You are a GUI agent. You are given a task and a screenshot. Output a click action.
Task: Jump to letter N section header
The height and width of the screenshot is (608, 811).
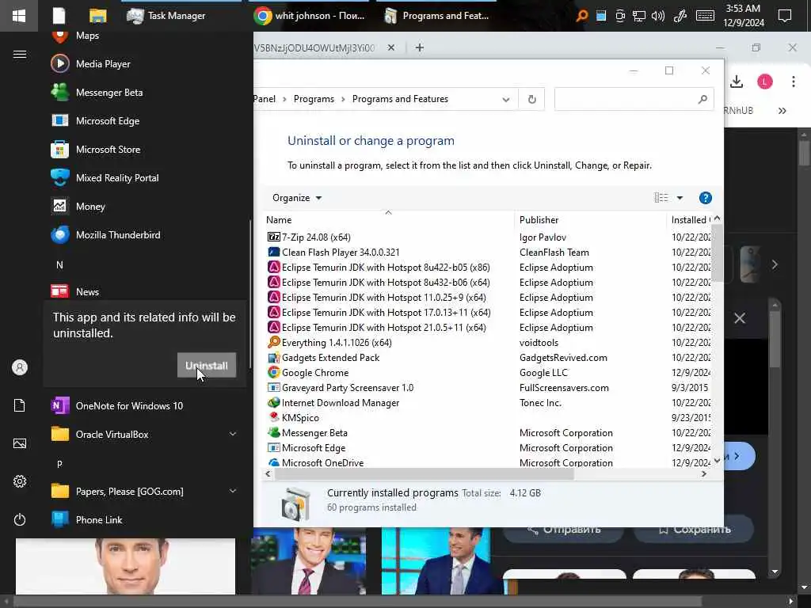click(x=59, y=264)
